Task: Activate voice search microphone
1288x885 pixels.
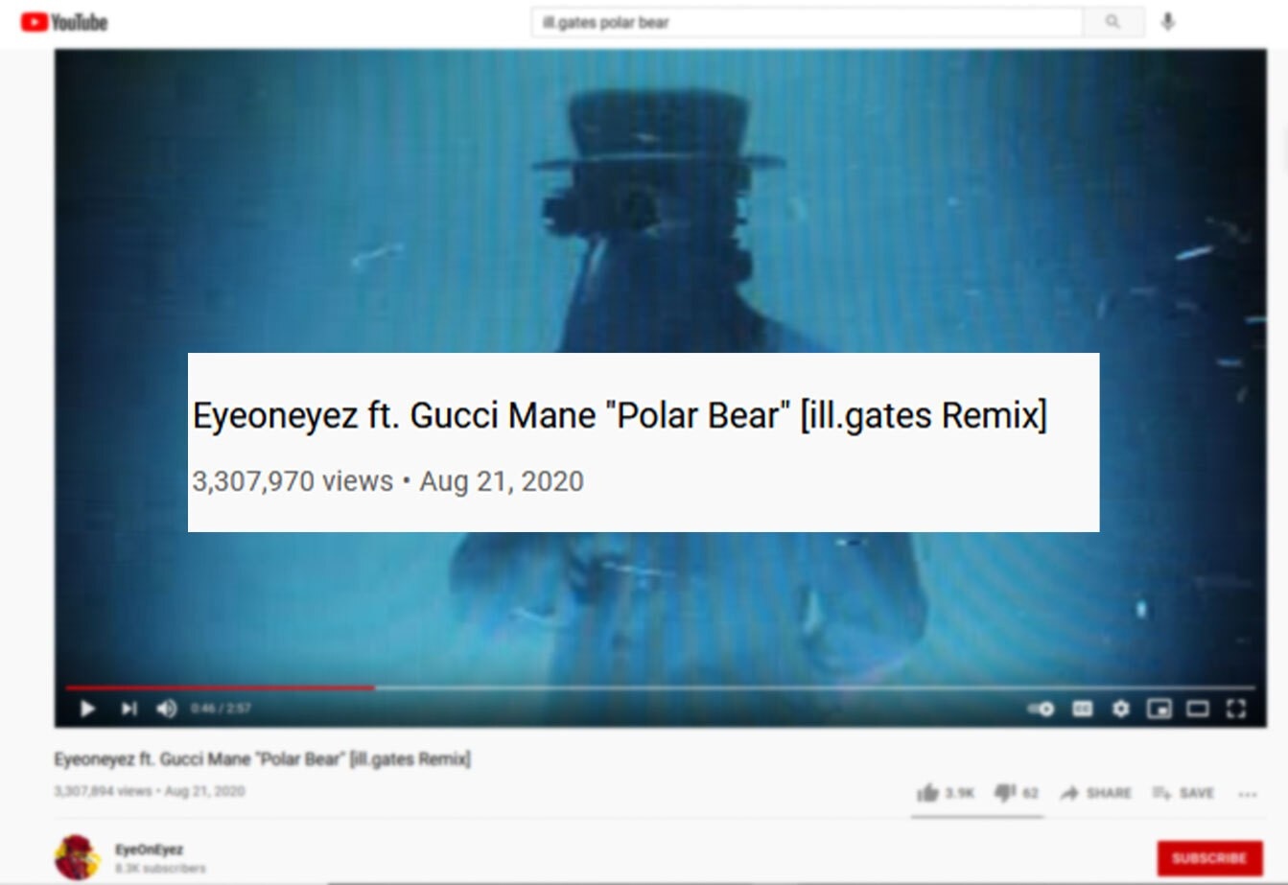Action: (1167, 22)
